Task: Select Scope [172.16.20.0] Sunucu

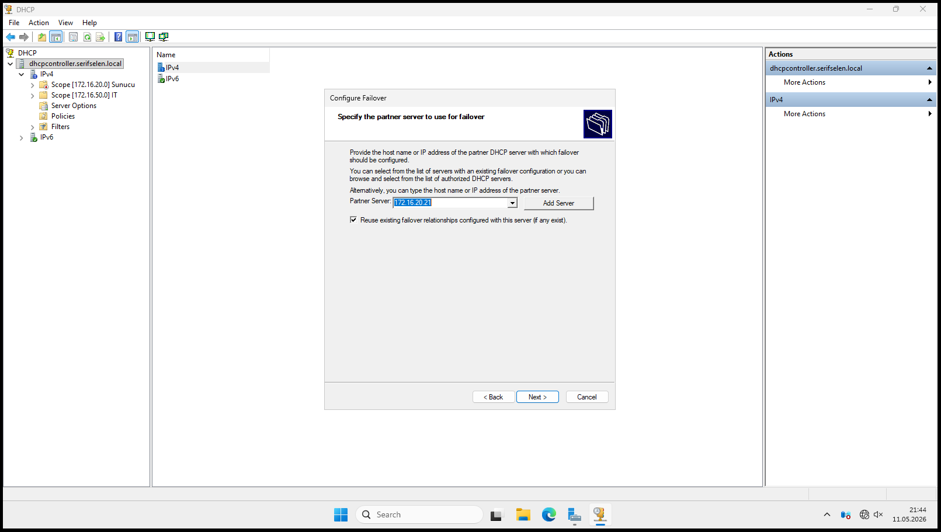Action: pos(93,85)
